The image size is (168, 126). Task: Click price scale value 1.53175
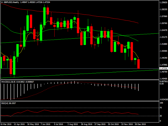(164, 37)
